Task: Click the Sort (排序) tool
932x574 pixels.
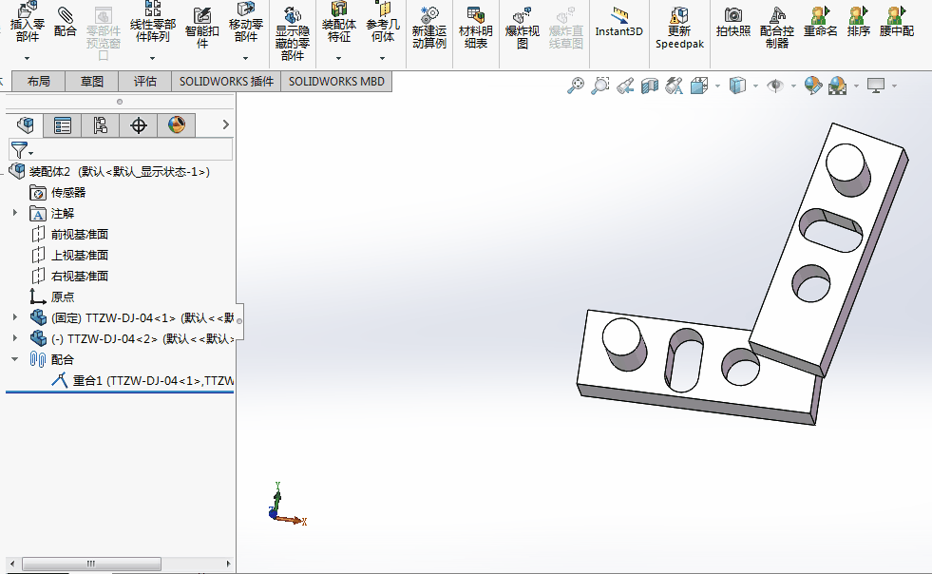Action: [x=858, y=22]
